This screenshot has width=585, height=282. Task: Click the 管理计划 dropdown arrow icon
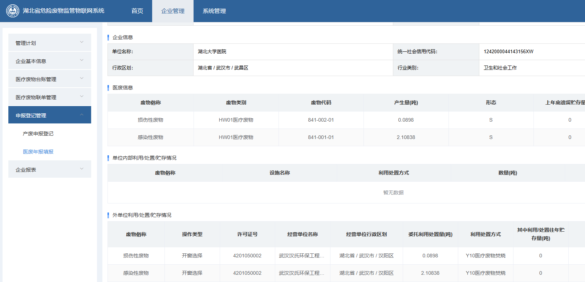82,42
